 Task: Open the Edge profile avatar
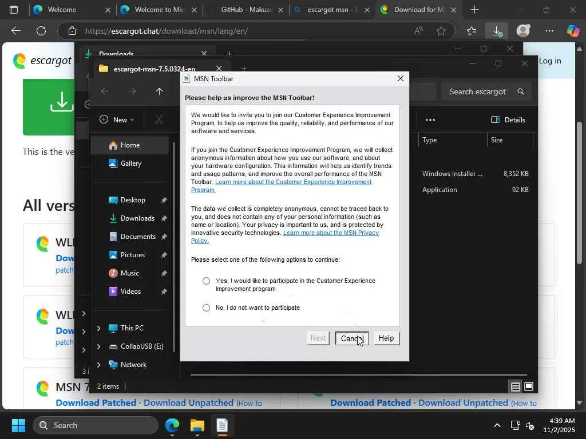(x=523, y=31)
